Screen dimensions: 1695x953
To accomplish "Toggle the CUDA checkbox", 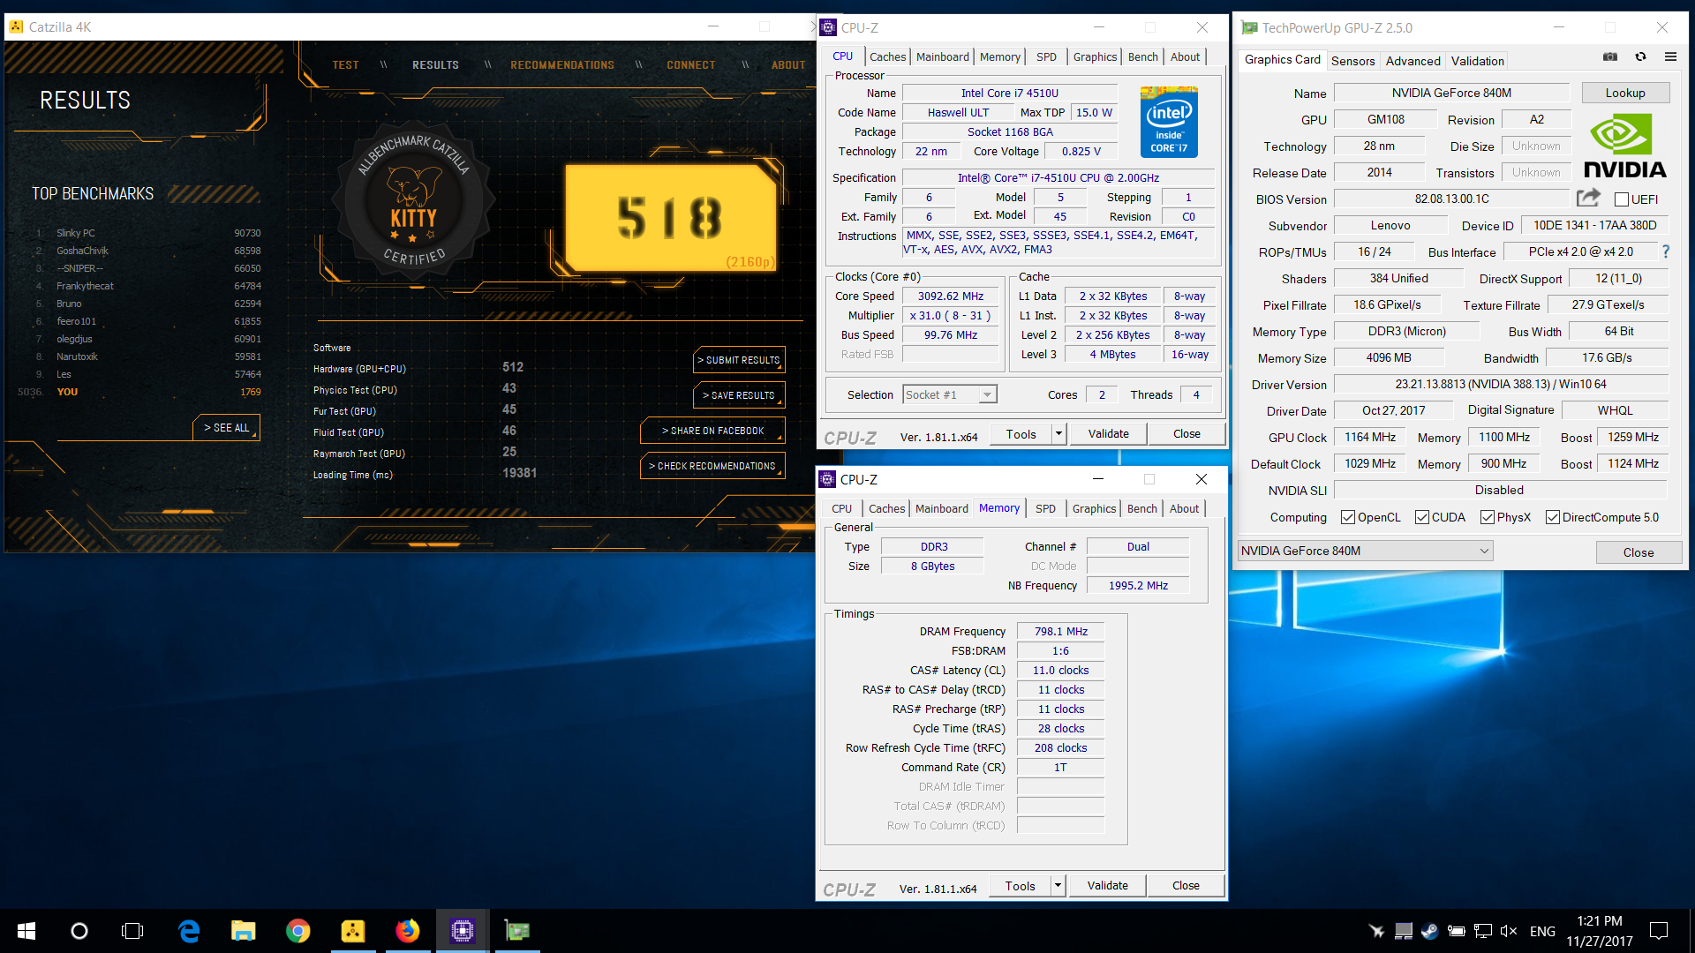I will (x=1422, y=517).
